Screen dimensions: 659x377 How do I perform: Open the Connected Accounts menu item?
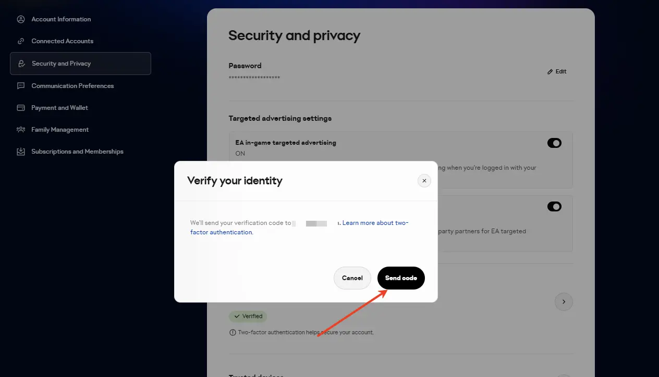click(62, 41)
